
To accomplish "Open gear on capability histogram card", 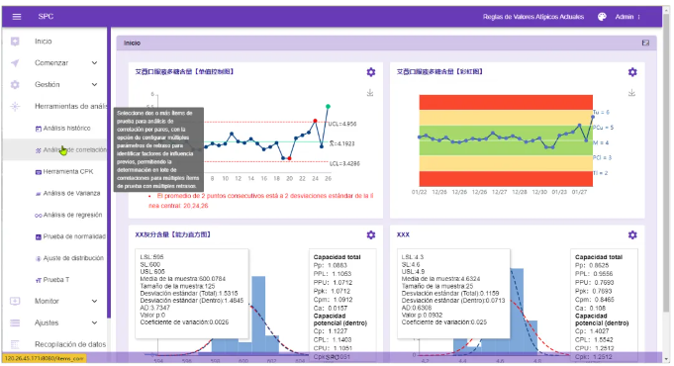I will (x=371, y=235).
